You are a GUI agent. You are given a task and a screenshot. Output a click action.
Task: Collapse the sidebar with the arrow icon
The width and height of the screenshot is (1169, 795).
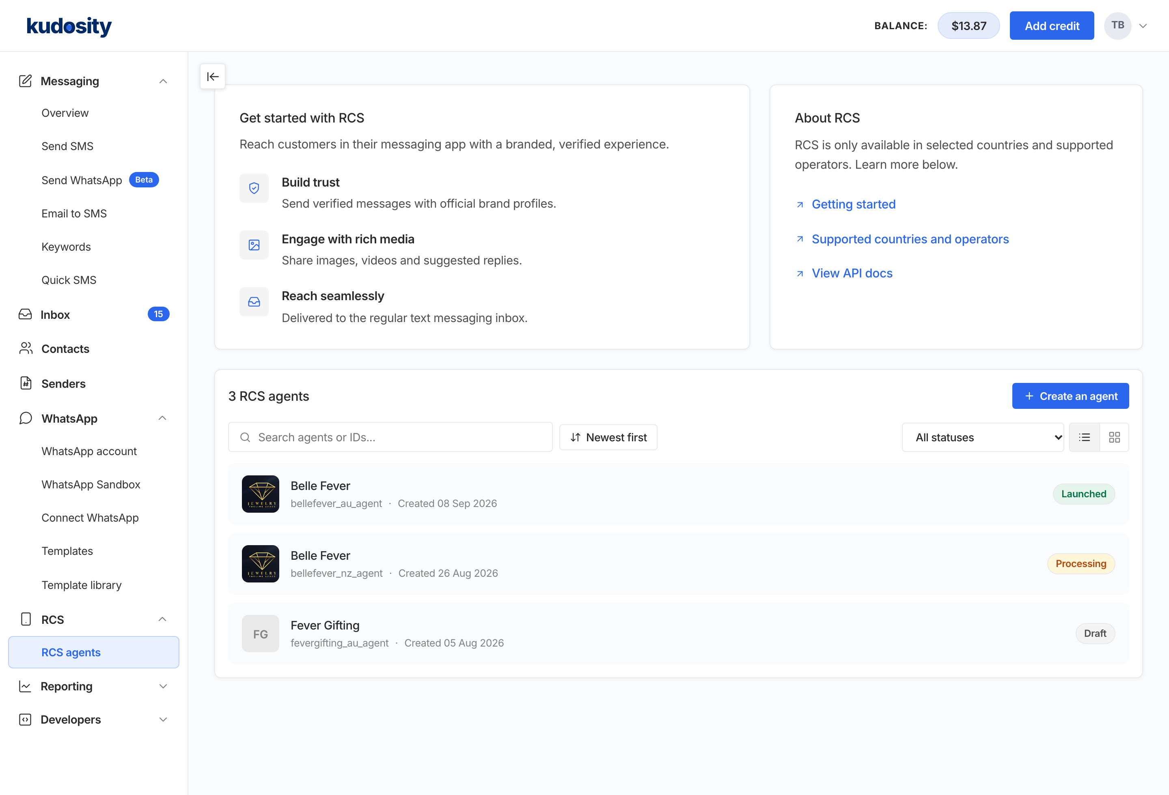[x=213, y=76]
